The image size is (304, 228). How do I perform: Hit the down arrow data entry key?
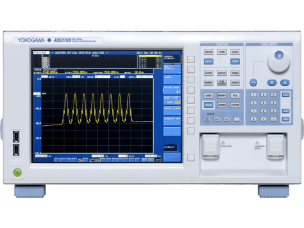pos(272,83)
